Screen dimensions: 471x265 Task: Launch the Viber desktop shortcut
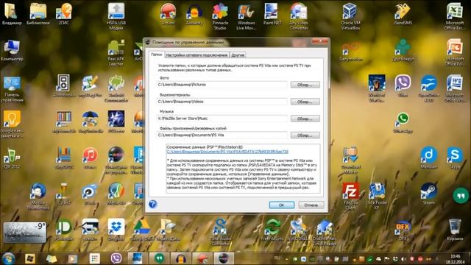click(403, 87)
